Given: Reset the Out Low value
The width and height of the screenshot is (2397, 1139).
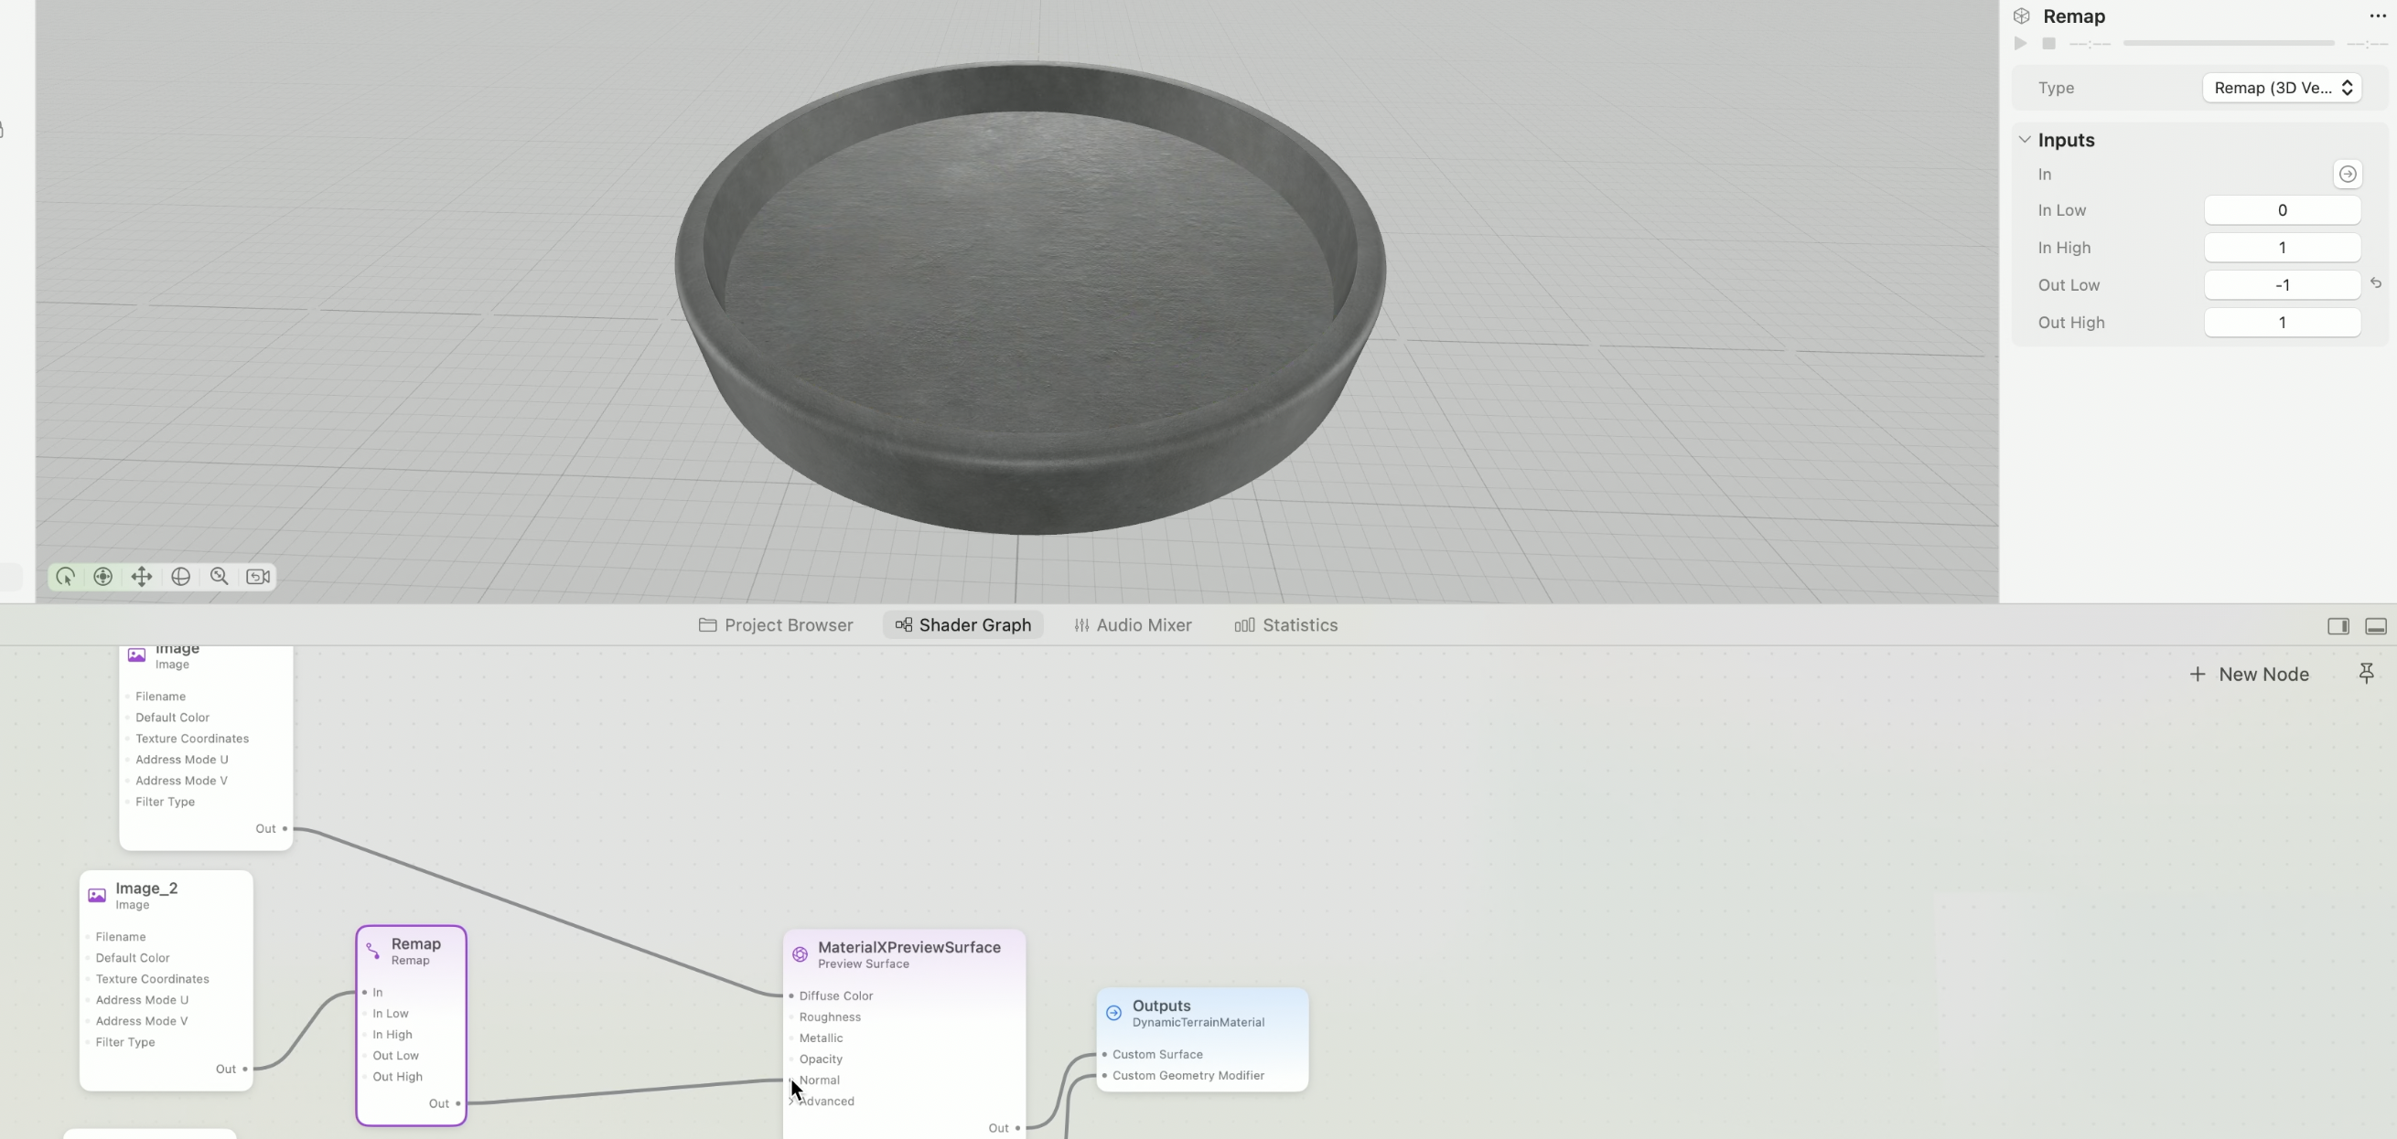Looking at the screenshot, I should point(2376,283).
